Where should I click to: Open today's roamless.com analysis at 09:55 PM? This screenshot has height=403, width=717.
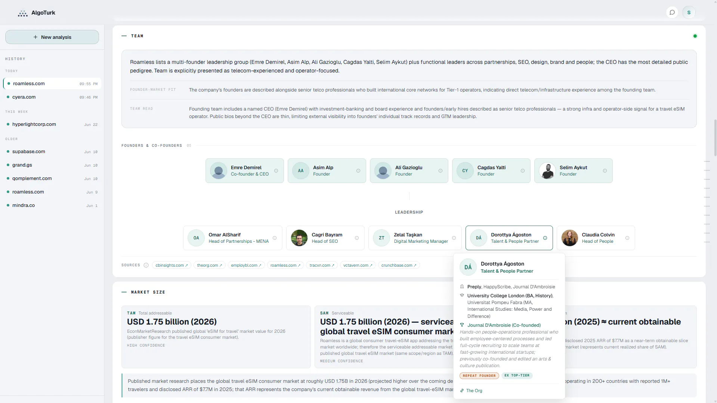[52, 84]
